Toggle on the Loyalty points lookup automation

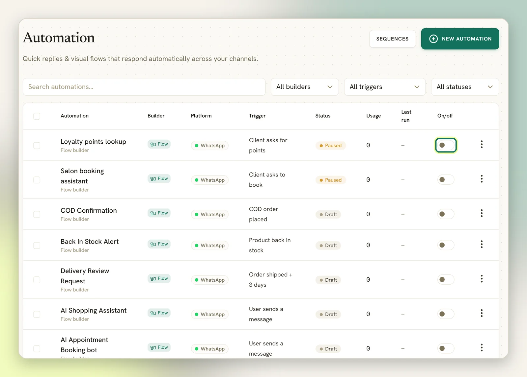coord(446,145)
